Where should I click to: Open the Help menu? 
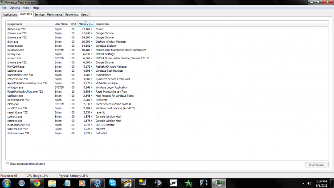[36, 8]
